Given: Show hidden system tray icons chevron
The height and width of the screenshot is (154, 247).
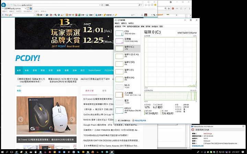Looking at the screenshot, I should [202, 152].
